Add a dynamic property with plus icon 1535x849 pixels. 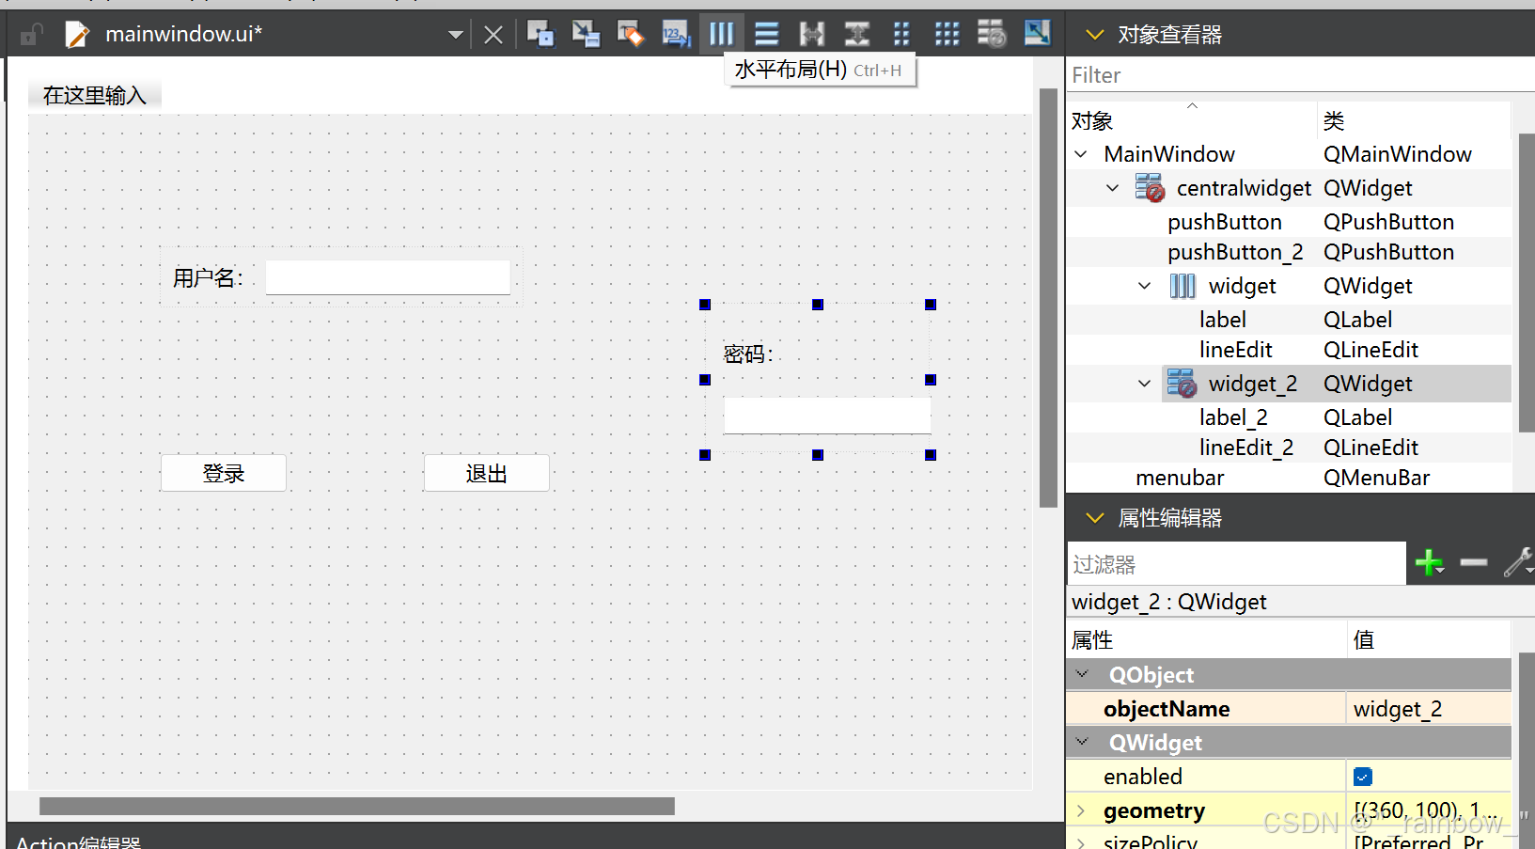click(1430, 563)
